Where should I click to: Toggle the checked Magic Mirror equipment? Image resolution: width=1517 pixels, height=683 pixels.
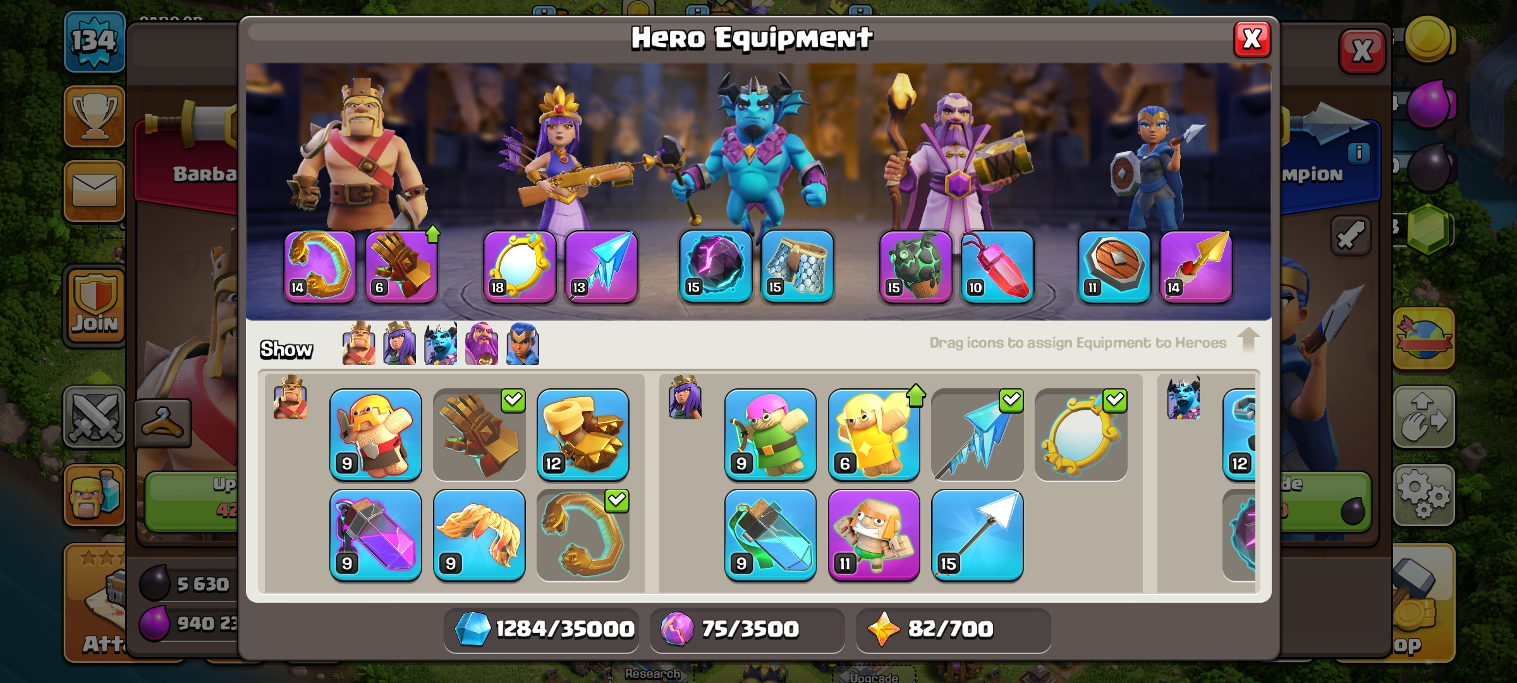pyautogui.click(x=1081, y=435)
